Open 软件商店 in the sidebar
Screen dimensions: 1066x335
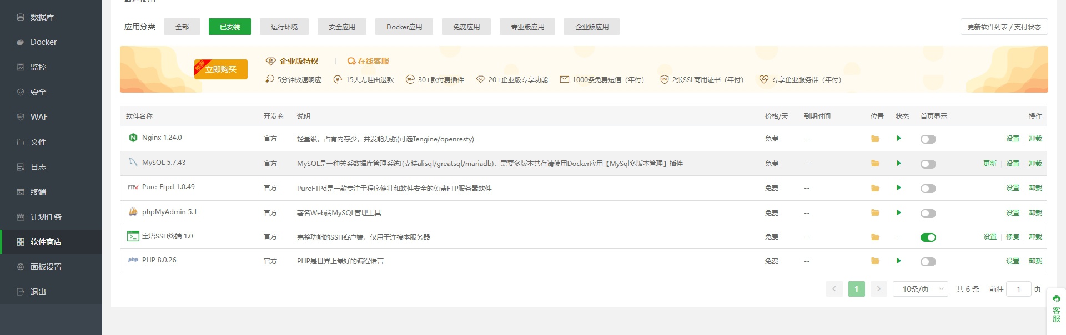click(51, 242)
